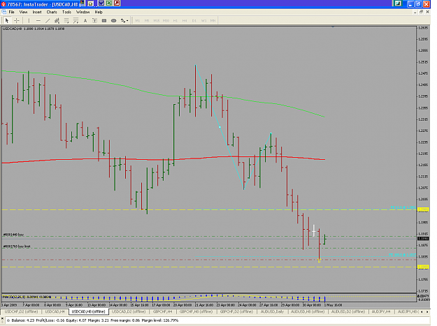The height and width of the screenshot is (326, 437).
Task: Pick the horizontal line tool
Action: click(38, 20)
